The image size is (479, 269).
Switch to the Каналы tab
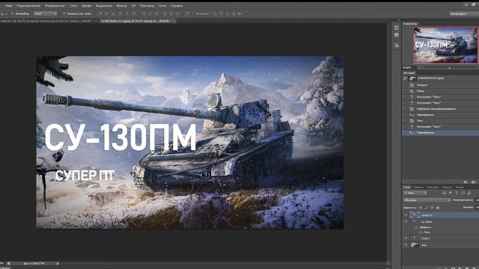pos(418,188)
